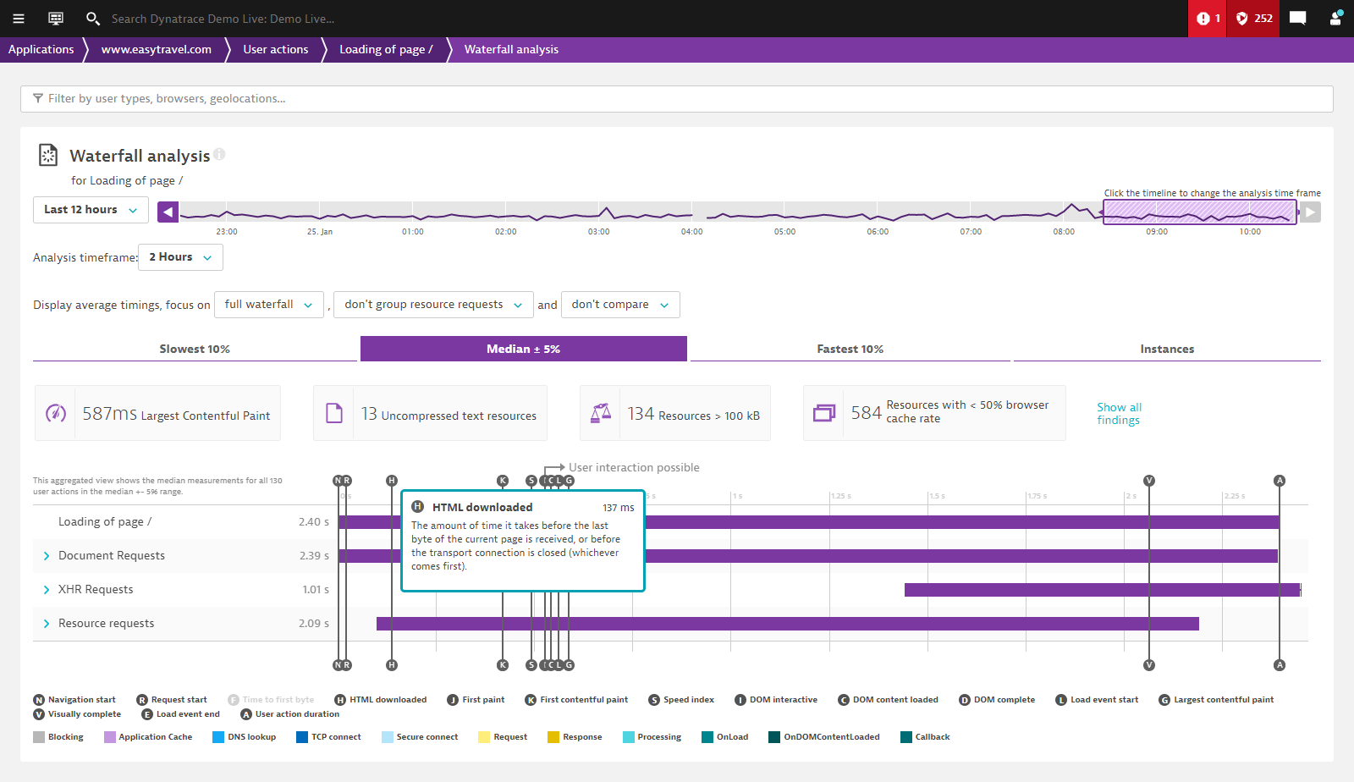Go to Applications breadcrumb
Screen dimensions: 1354x782
click(x=41, y=49)
